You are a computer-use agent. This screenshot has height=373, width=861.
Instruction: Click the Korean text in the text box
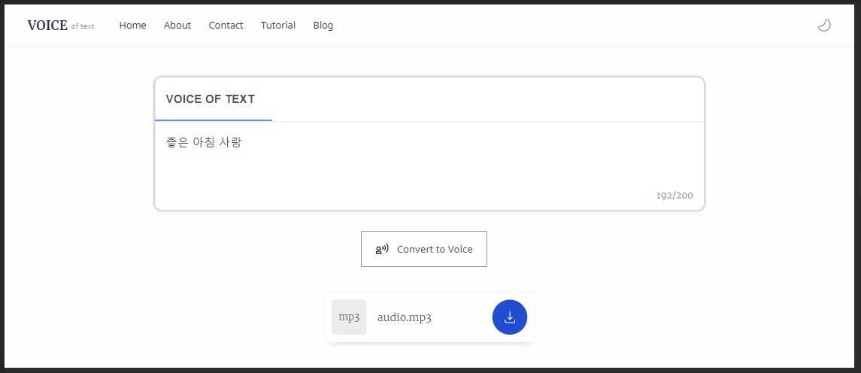[204, 142]
